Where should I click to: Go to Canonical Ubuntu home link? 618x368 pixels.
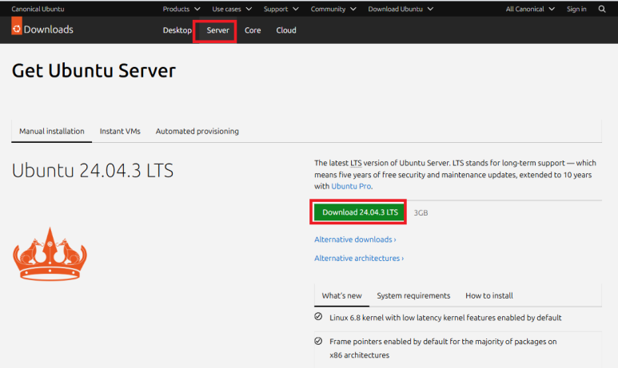(38, 9)
